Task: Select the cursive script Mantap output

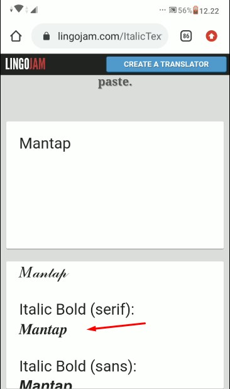Action: [43, 273]
